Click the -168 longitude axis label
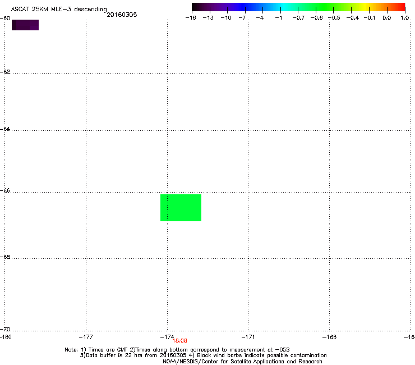 pos(329,337)
